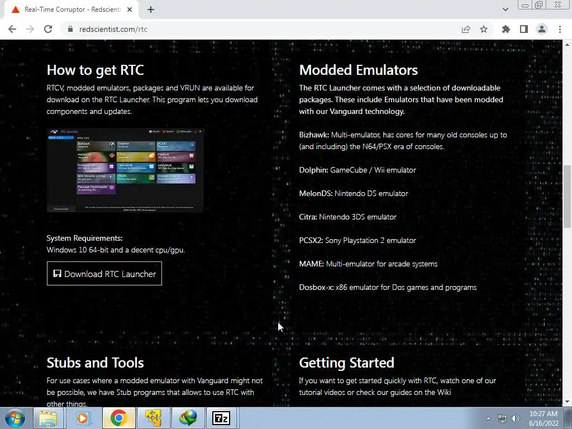Open Windows Explorer from the taskbar

pos(48,418)
